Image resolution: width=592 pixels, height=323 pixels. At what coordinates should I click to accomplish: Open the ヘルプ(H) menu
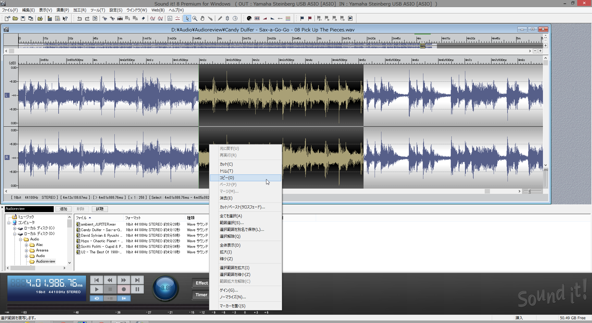point(176,10)
